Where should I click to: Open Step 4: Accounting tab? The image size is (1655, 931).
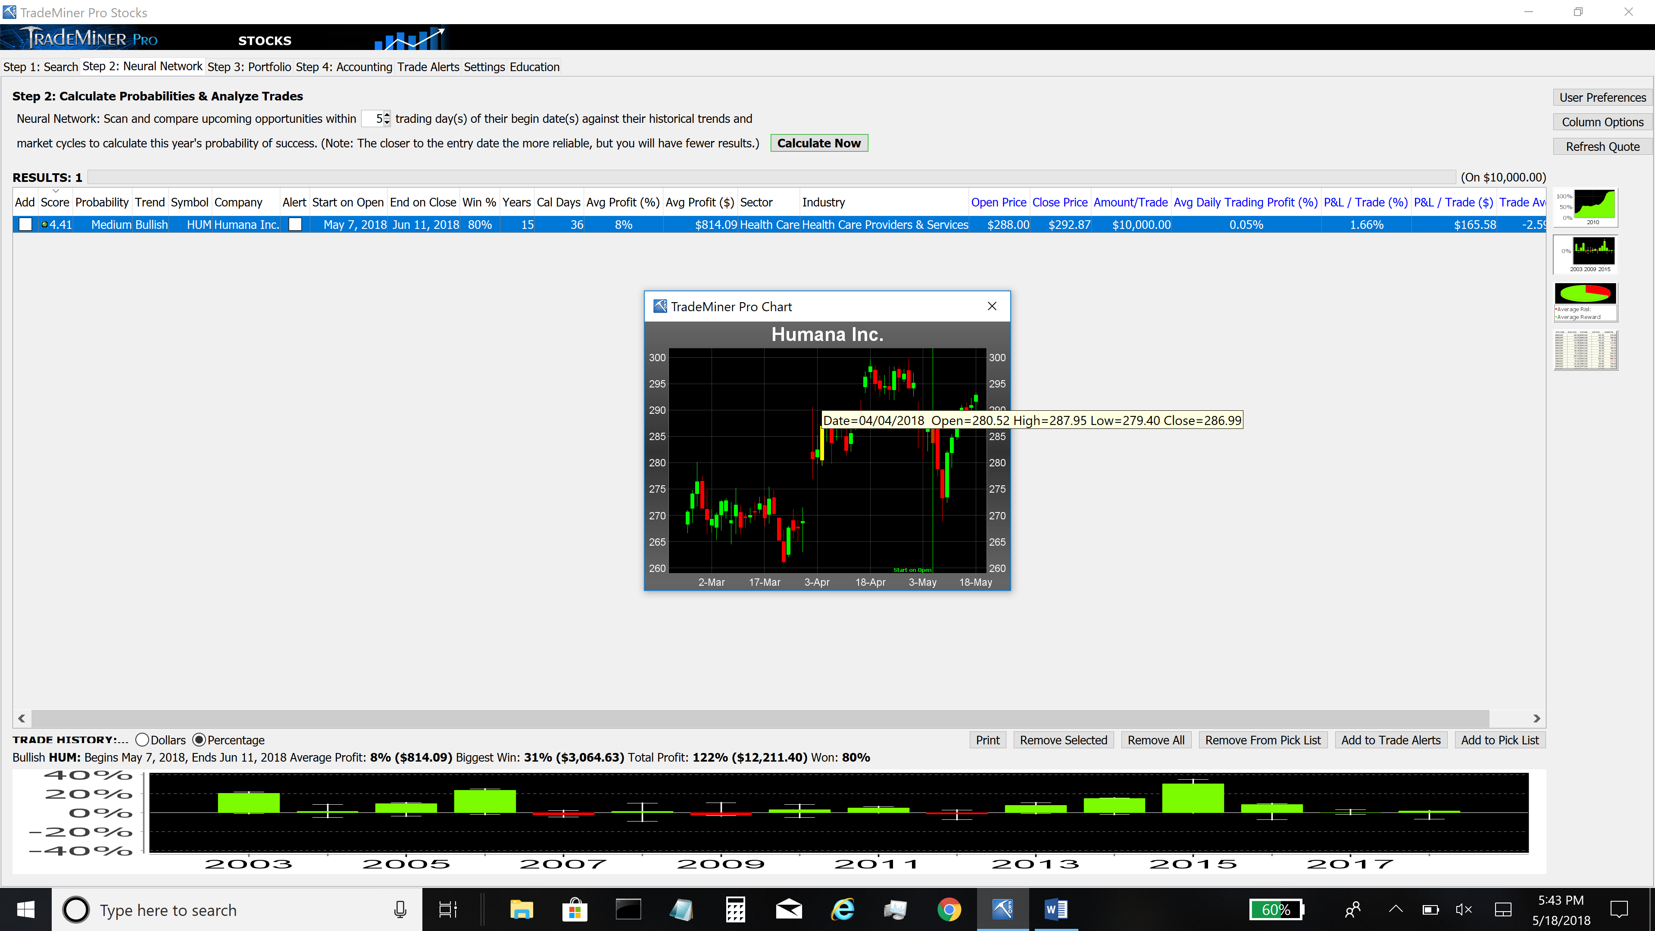point(344,67)
